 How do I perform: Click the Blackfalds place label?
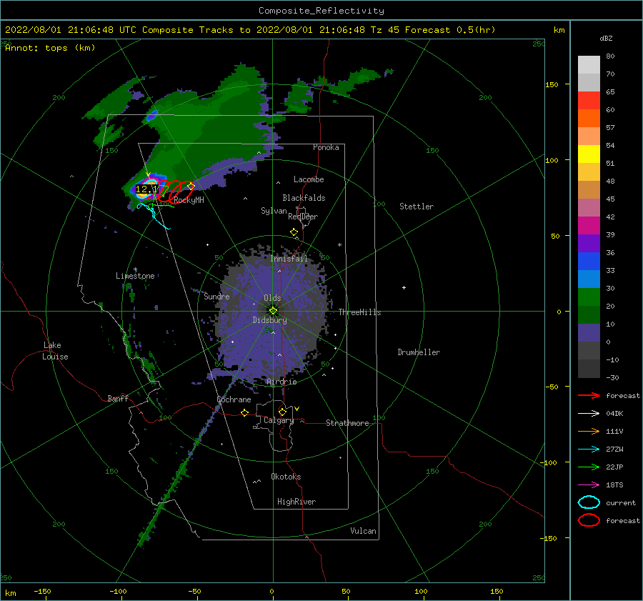click(304, 198)
